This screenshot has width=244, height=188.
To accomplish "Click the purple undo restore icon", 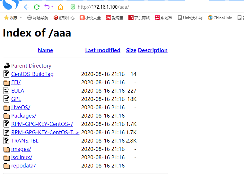I will tap(47, 7).
